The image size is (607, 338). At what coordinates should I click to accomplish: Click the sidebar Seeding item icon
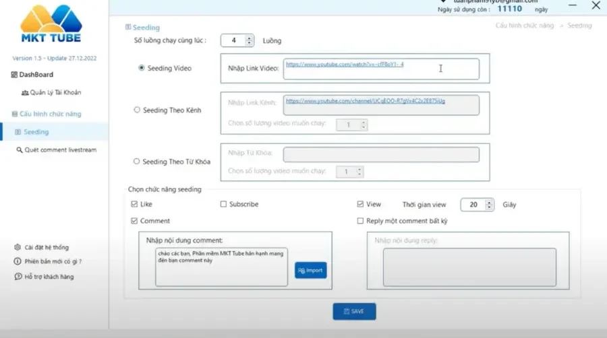click(18, 132)
